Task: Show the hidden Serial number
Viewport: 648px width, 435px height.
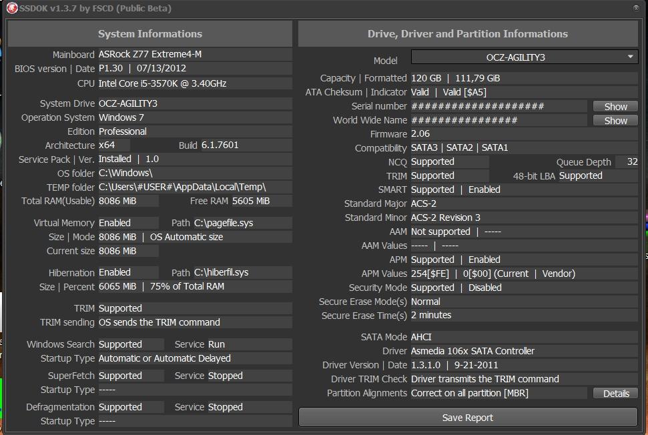Action: tap(615, 107)
